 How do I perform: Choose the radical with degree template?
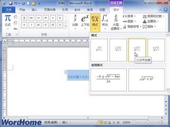click(x=118, y=50)
